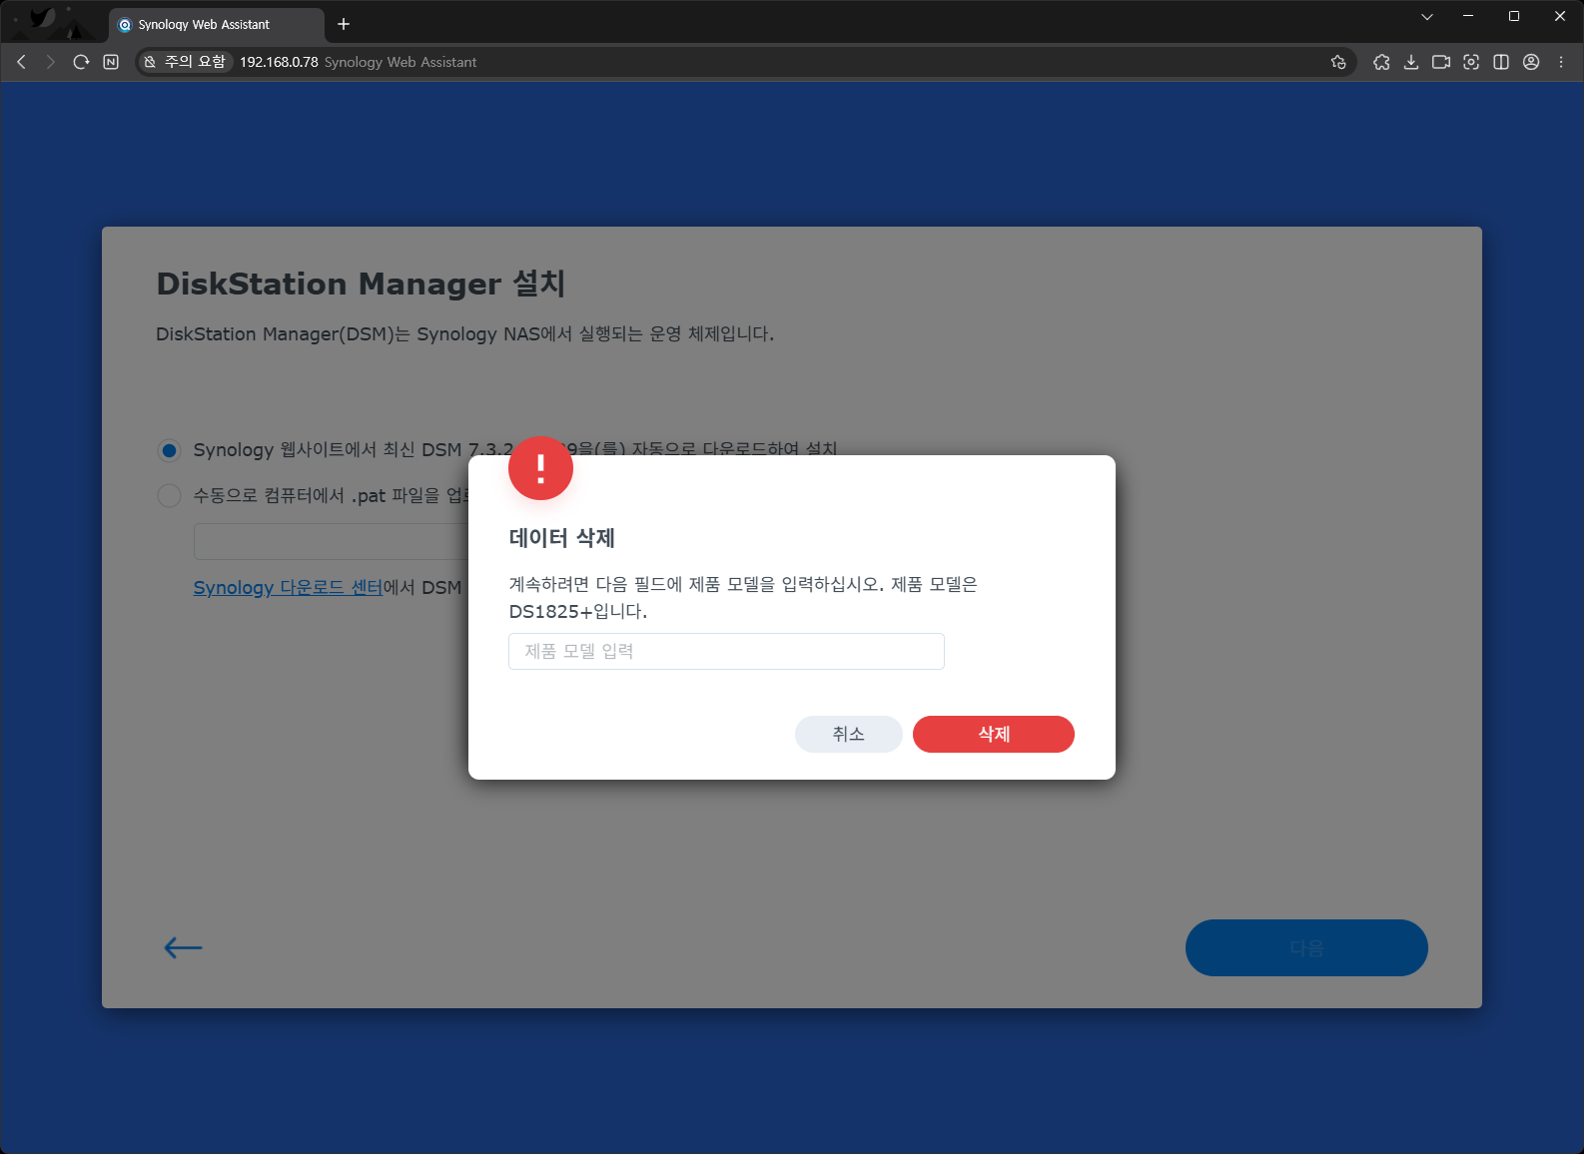
Task: Click the .pat file path field
Action: coord(332,541)
